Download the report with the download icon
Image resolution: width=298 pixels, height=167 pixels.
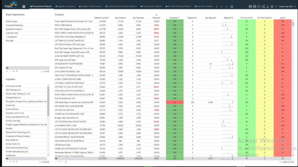[268, 6]
